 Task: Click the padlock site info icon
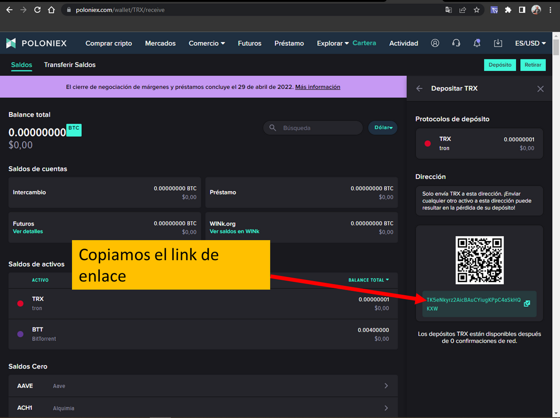click(69, 10)
